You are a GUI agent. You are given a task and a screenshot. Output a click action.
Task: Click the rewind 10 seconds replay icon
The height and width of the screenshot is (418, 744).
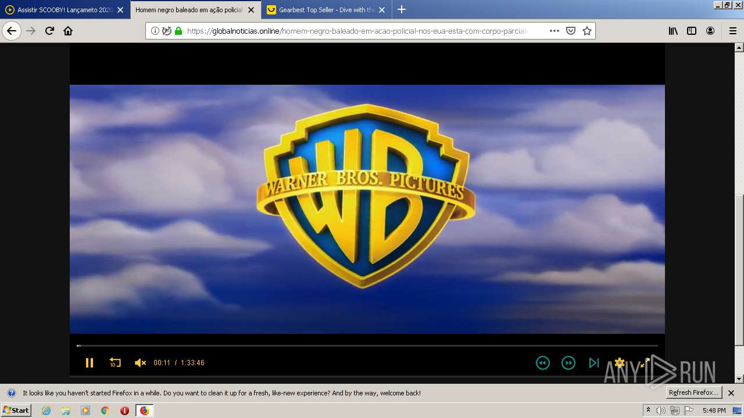click(x=115, y=363)
